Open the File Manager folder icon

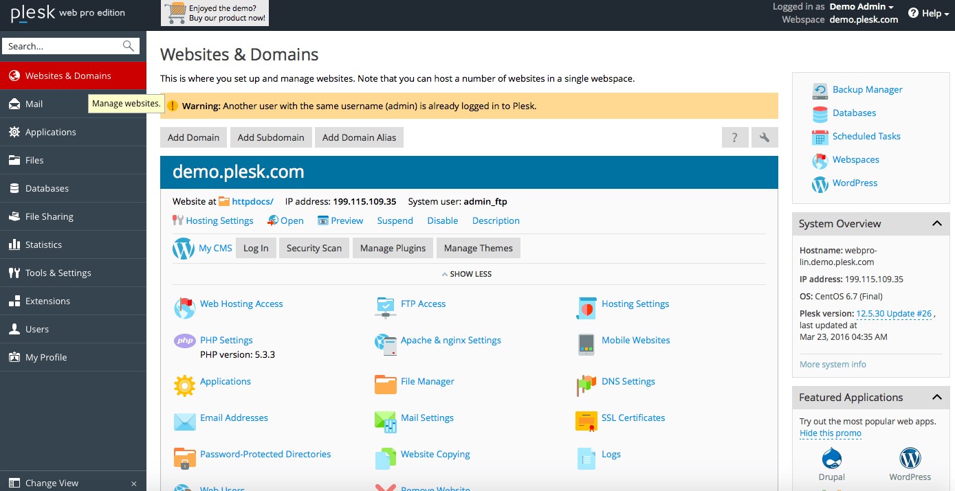(x=385, y=383)
